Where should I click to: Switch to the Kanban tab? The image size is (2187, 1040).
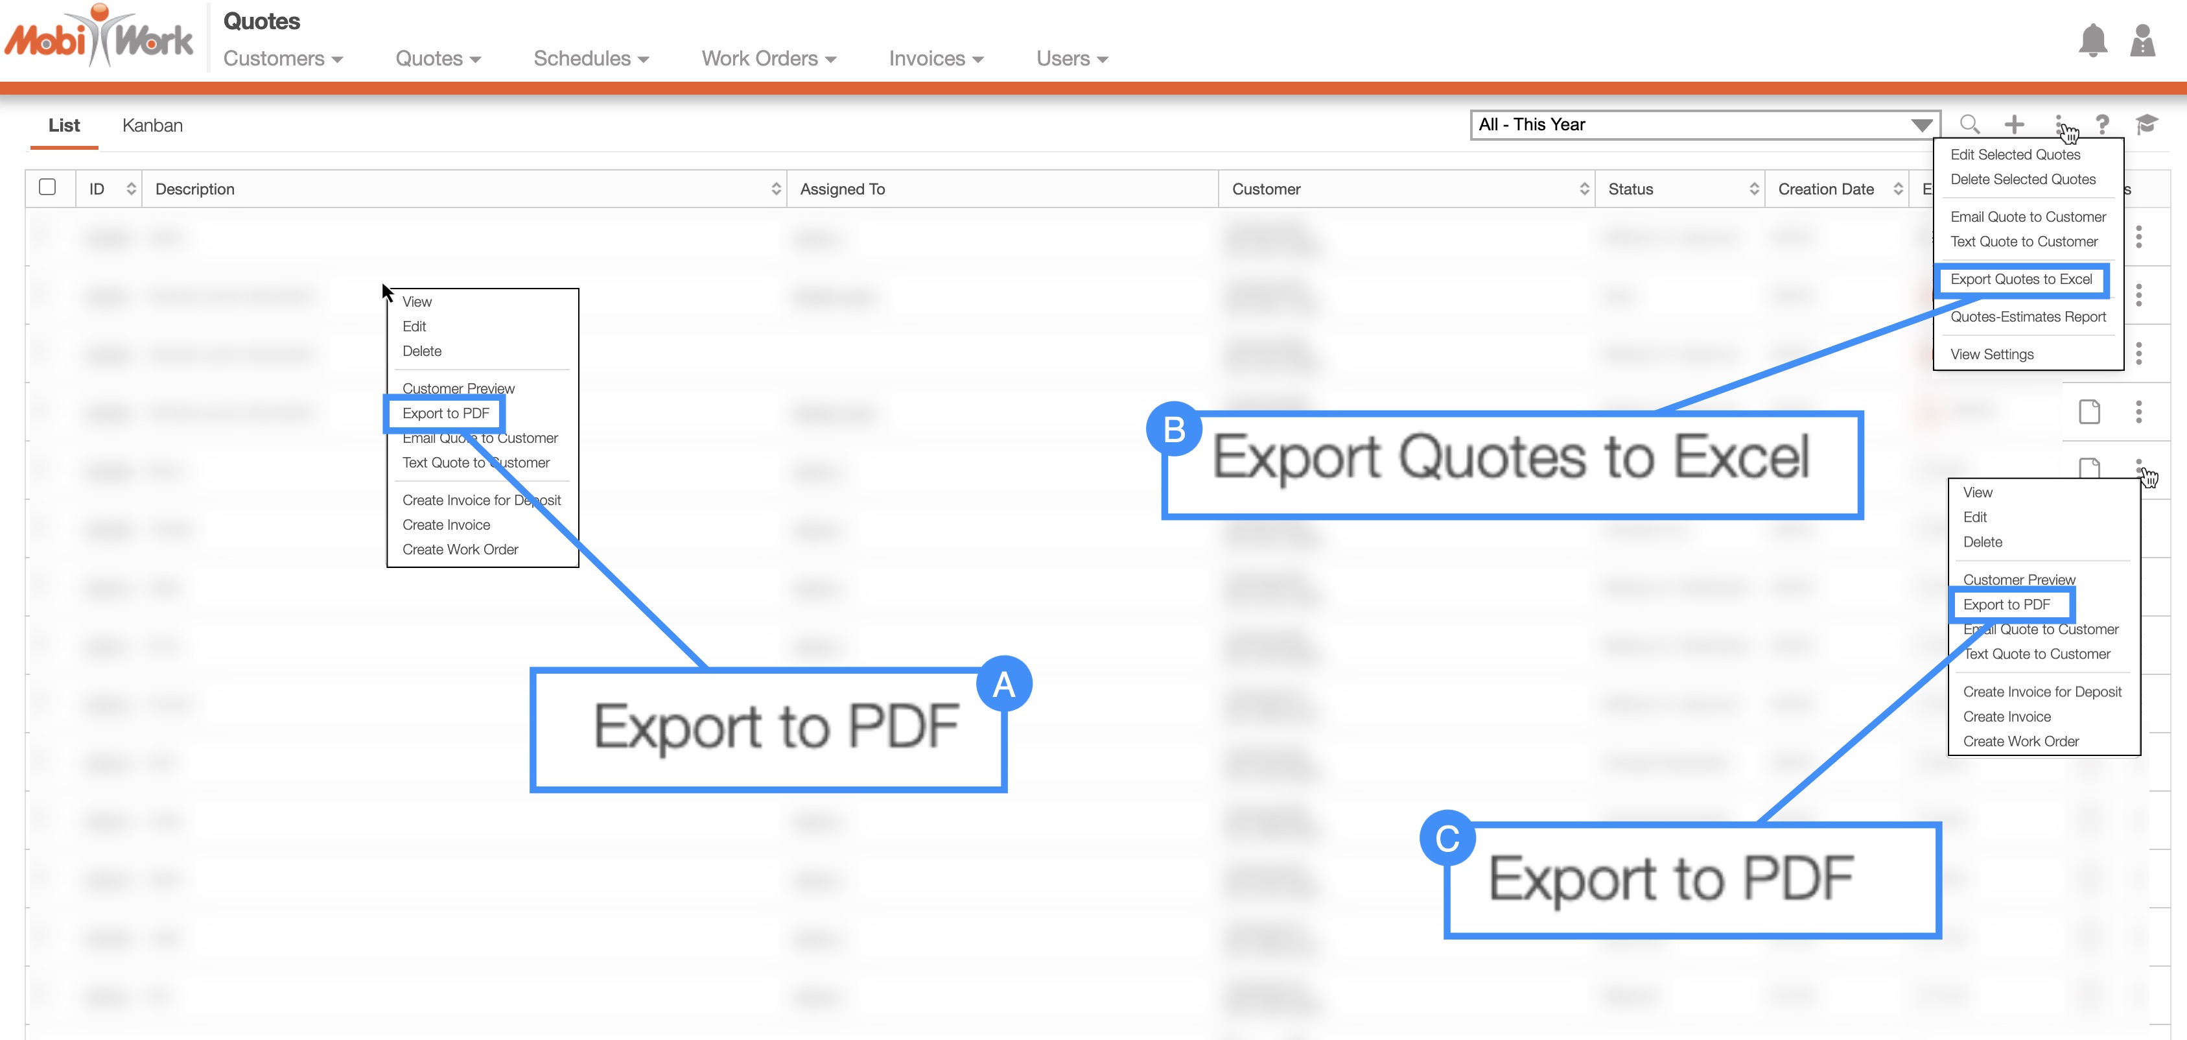click(152, 126)
